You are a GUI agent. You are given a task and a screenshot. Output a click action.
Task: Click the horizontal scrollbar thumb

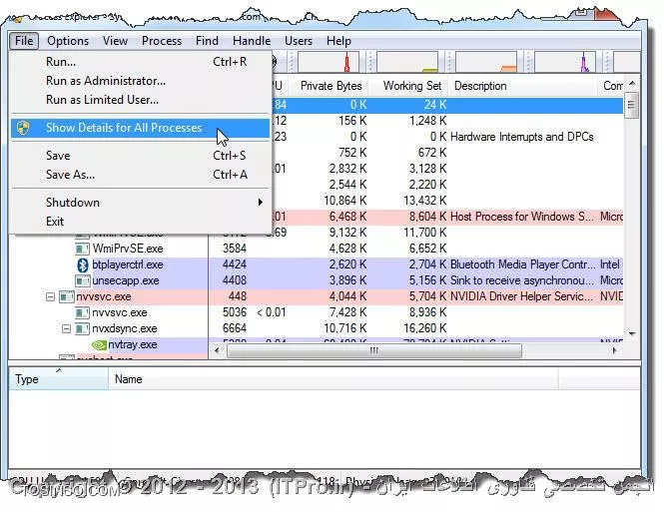tap(374, 350)
